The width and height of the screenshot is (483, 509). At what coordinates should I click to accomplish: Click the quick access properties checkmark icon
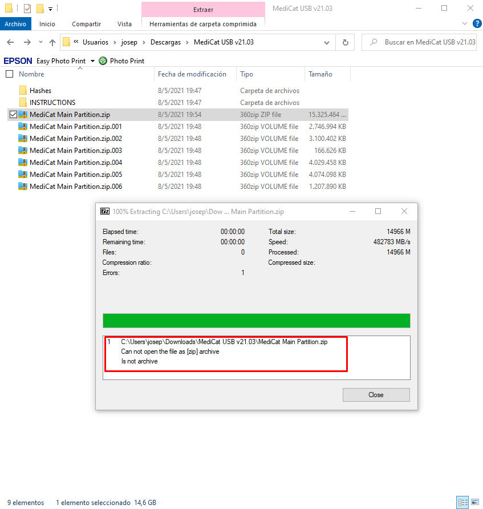click(27, 9)
